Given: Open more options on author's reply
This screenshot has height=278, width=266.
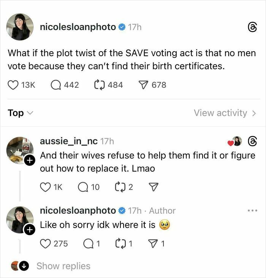Looking at the screenshot, I should point(252,210).
